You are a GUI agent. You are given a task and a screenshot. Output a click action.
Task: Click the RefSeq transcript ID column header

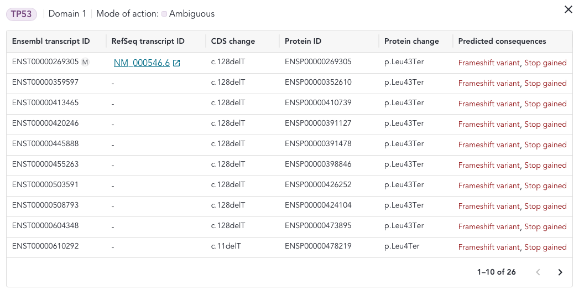tap(148, 41)
